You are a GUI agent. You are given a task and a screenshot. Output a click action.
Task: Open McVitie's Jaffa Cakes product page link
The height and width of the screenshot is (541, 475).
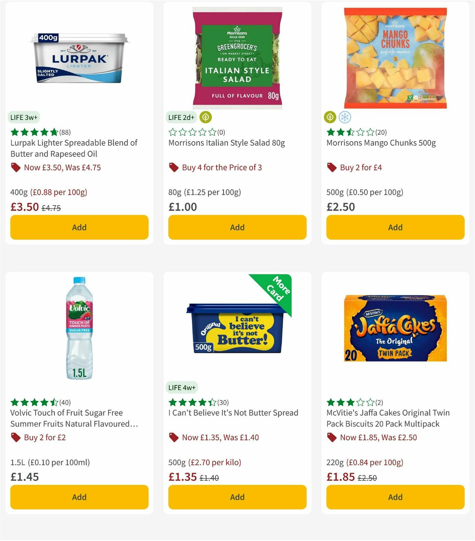point(388,418)
